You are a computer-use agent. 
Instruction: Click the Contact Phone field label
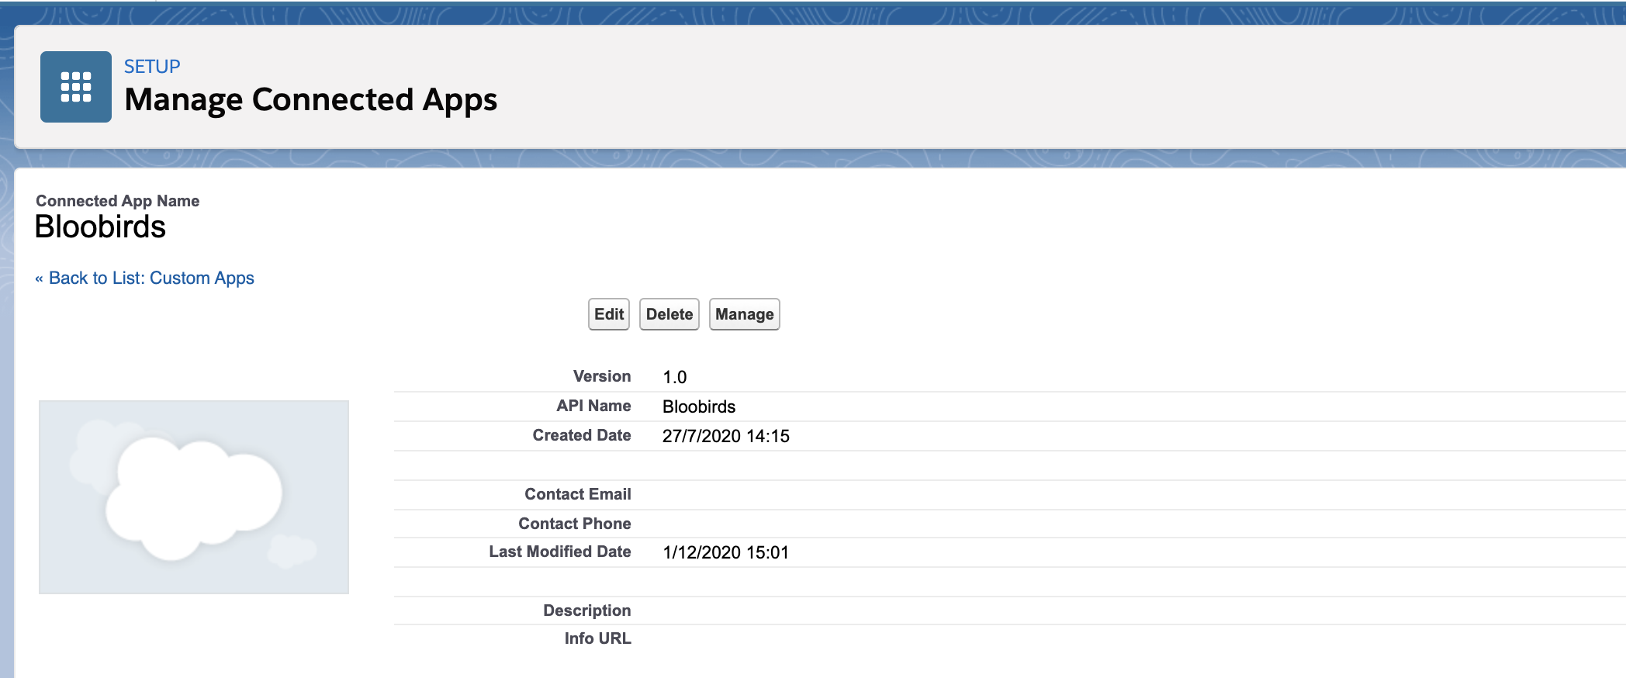(x=575, y=524)
